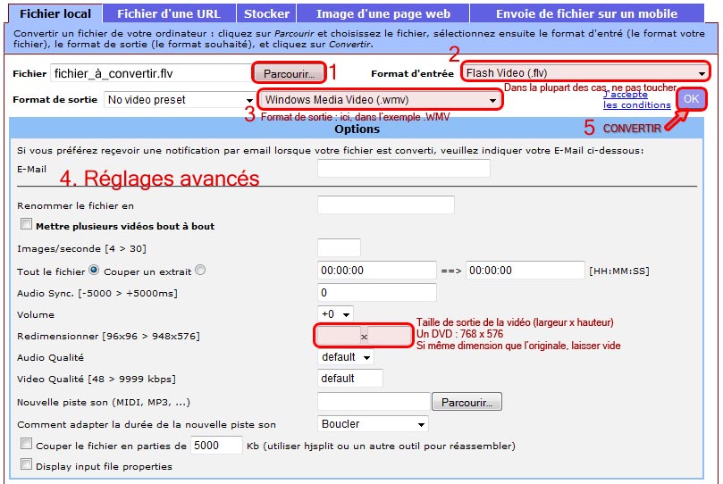The image size is (723, 484).
Task: Click Parcourir for the new sound track
Action: (x=467, y=402)
